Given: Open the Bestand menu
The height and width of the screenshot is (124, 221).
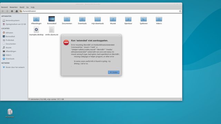Looking at the screenshot, I should coord(4,7).
